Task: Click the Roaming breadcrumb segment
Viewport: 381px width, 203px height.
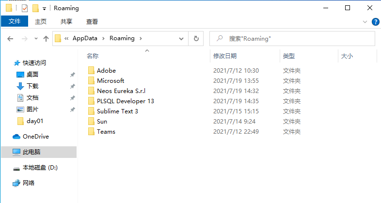Action: tap(122, 38)
